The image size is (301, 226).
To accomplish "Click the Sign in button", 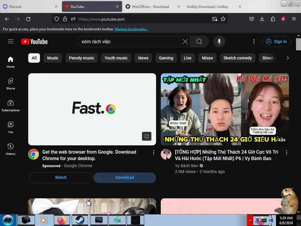I will coord(277,41).
